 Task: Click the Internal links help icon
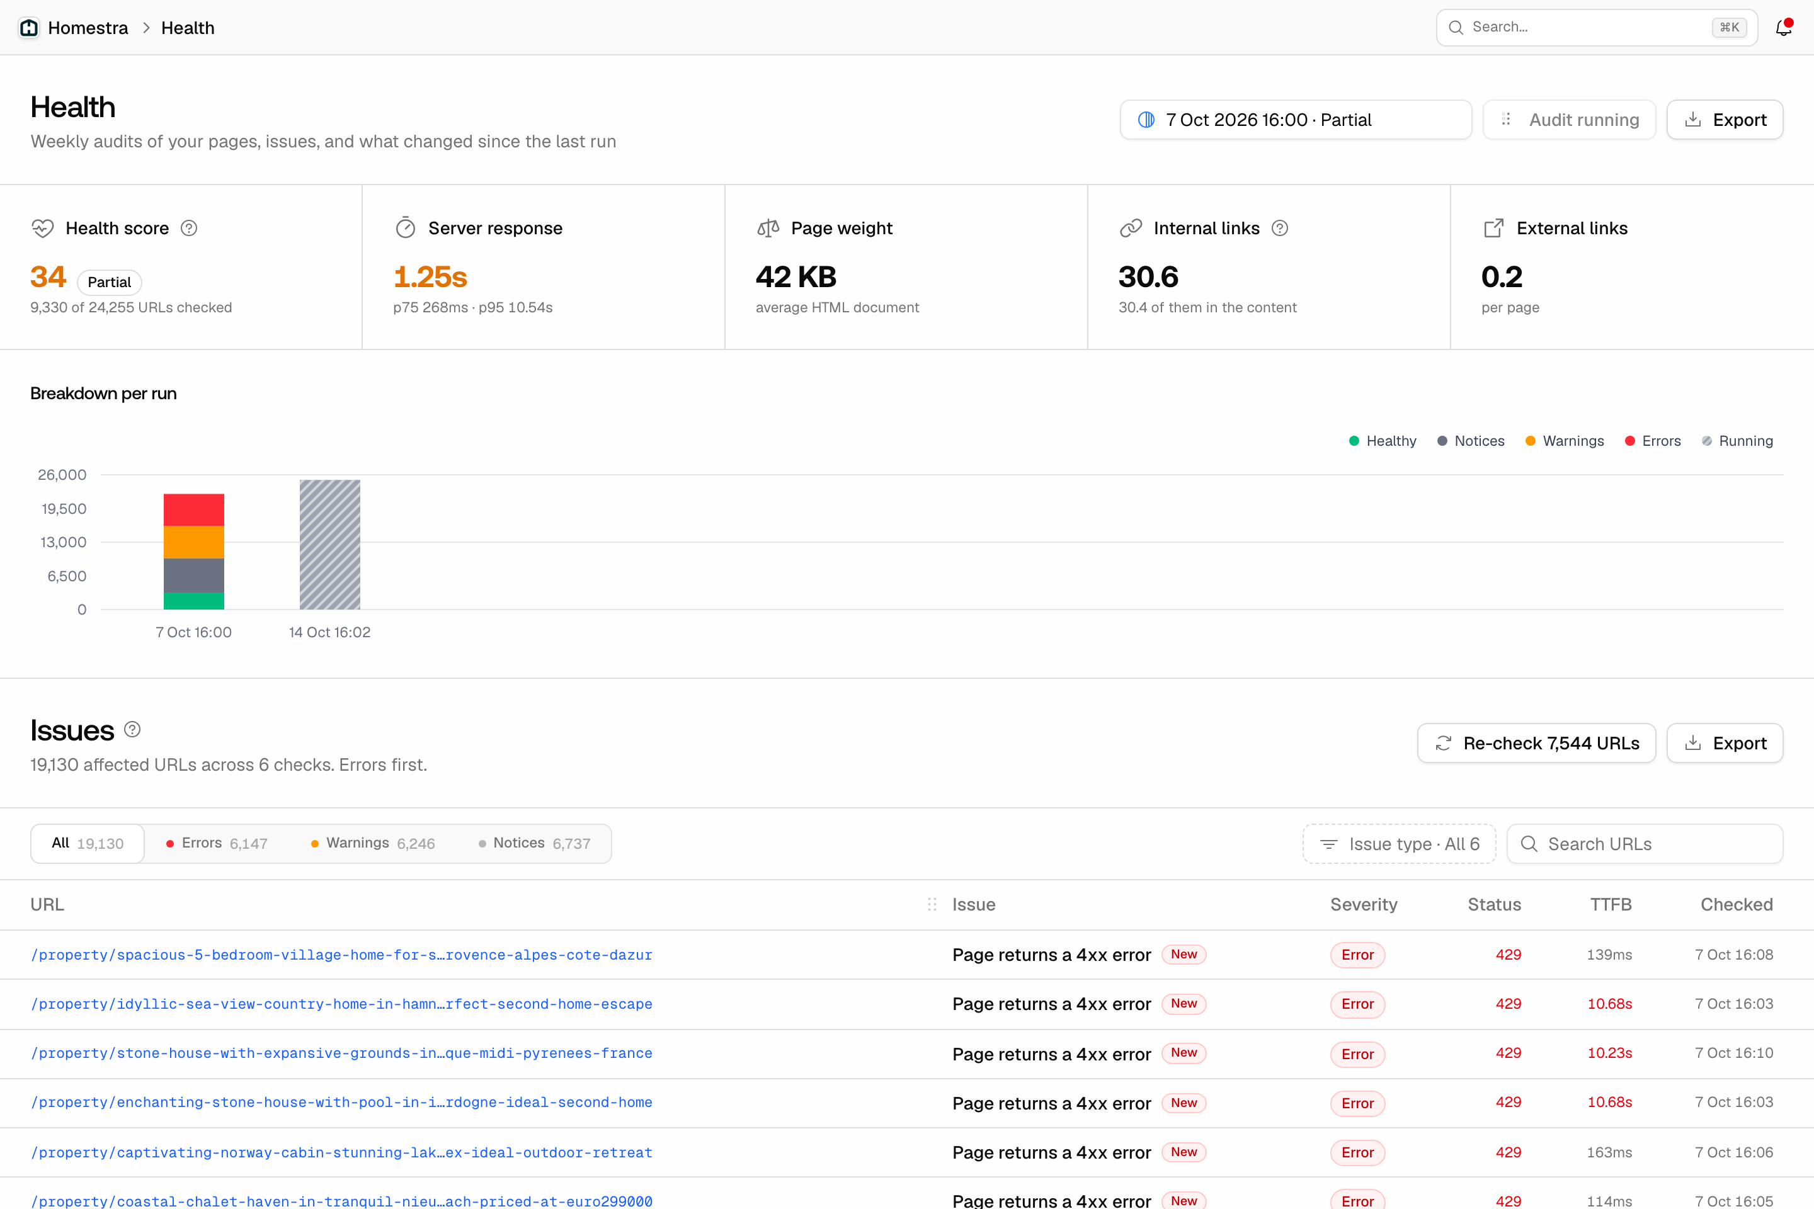coord(1279,228)
